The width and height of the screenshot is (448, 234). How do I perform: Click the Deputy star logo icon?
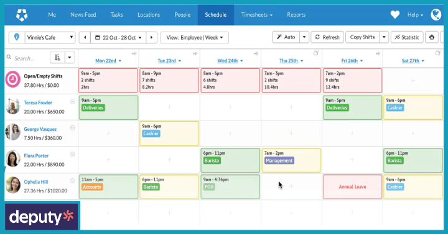[x=22, y=15]
